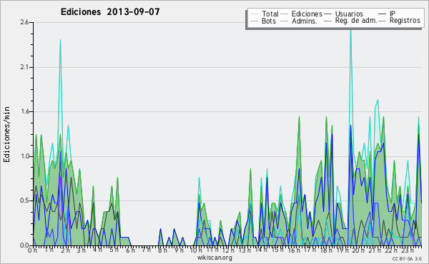Image resolution: width=429 pixels, height=264 pixels.
Task: Click the '23 h' x-axis label
Action: [408, 250]
